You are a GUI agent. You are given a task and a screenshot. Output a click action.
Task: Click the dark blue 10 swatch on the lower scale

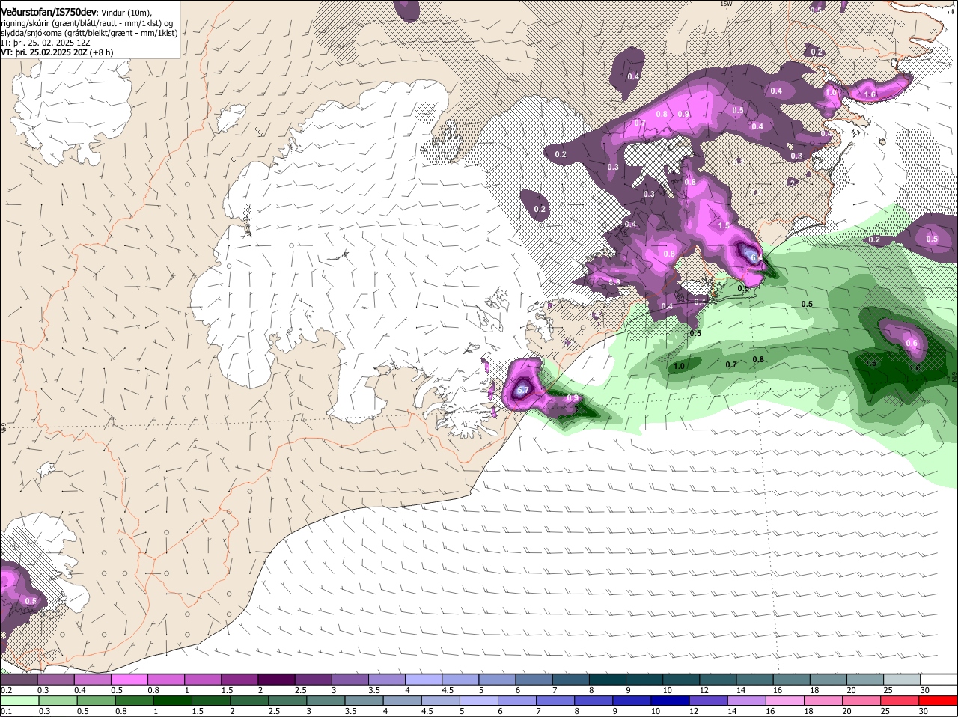coord(671,701)
